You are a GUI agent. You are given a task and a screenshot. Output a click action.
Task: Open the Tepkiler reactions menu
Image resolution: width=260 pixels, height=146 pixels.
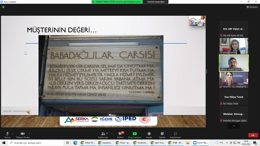point(162,134)
